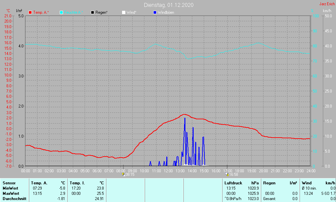Screen dimensions: 336x202
Task: Click the 'Durchschnitt' row label
Action: coord(14,199)
